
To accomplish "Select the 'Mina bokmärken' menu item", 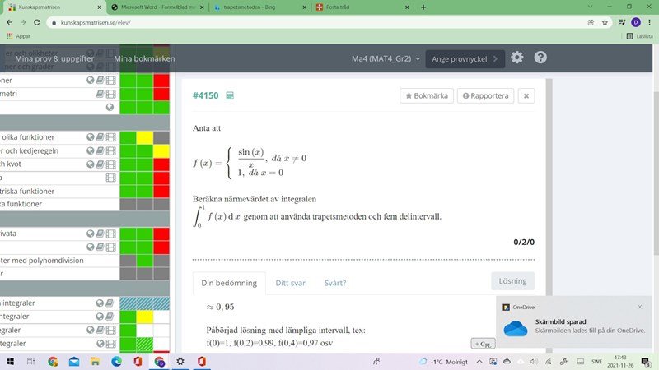I will coord(144,58).
